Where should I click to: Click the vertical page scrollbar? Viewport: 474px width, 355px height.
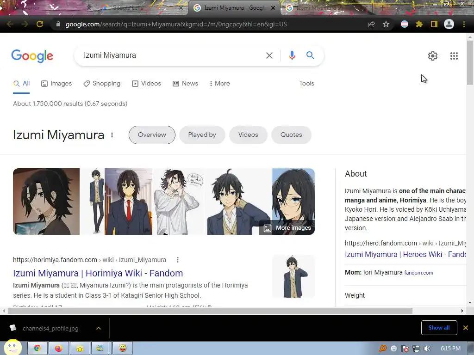point(469,62)
